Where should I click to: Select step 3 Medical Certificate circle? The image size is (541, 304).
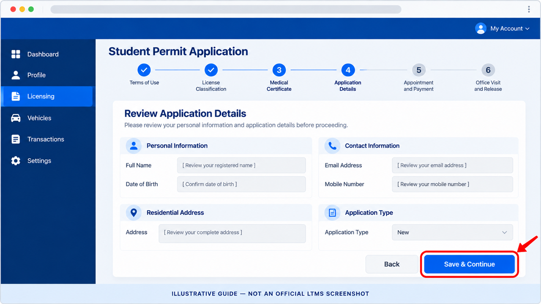(279, 70)
